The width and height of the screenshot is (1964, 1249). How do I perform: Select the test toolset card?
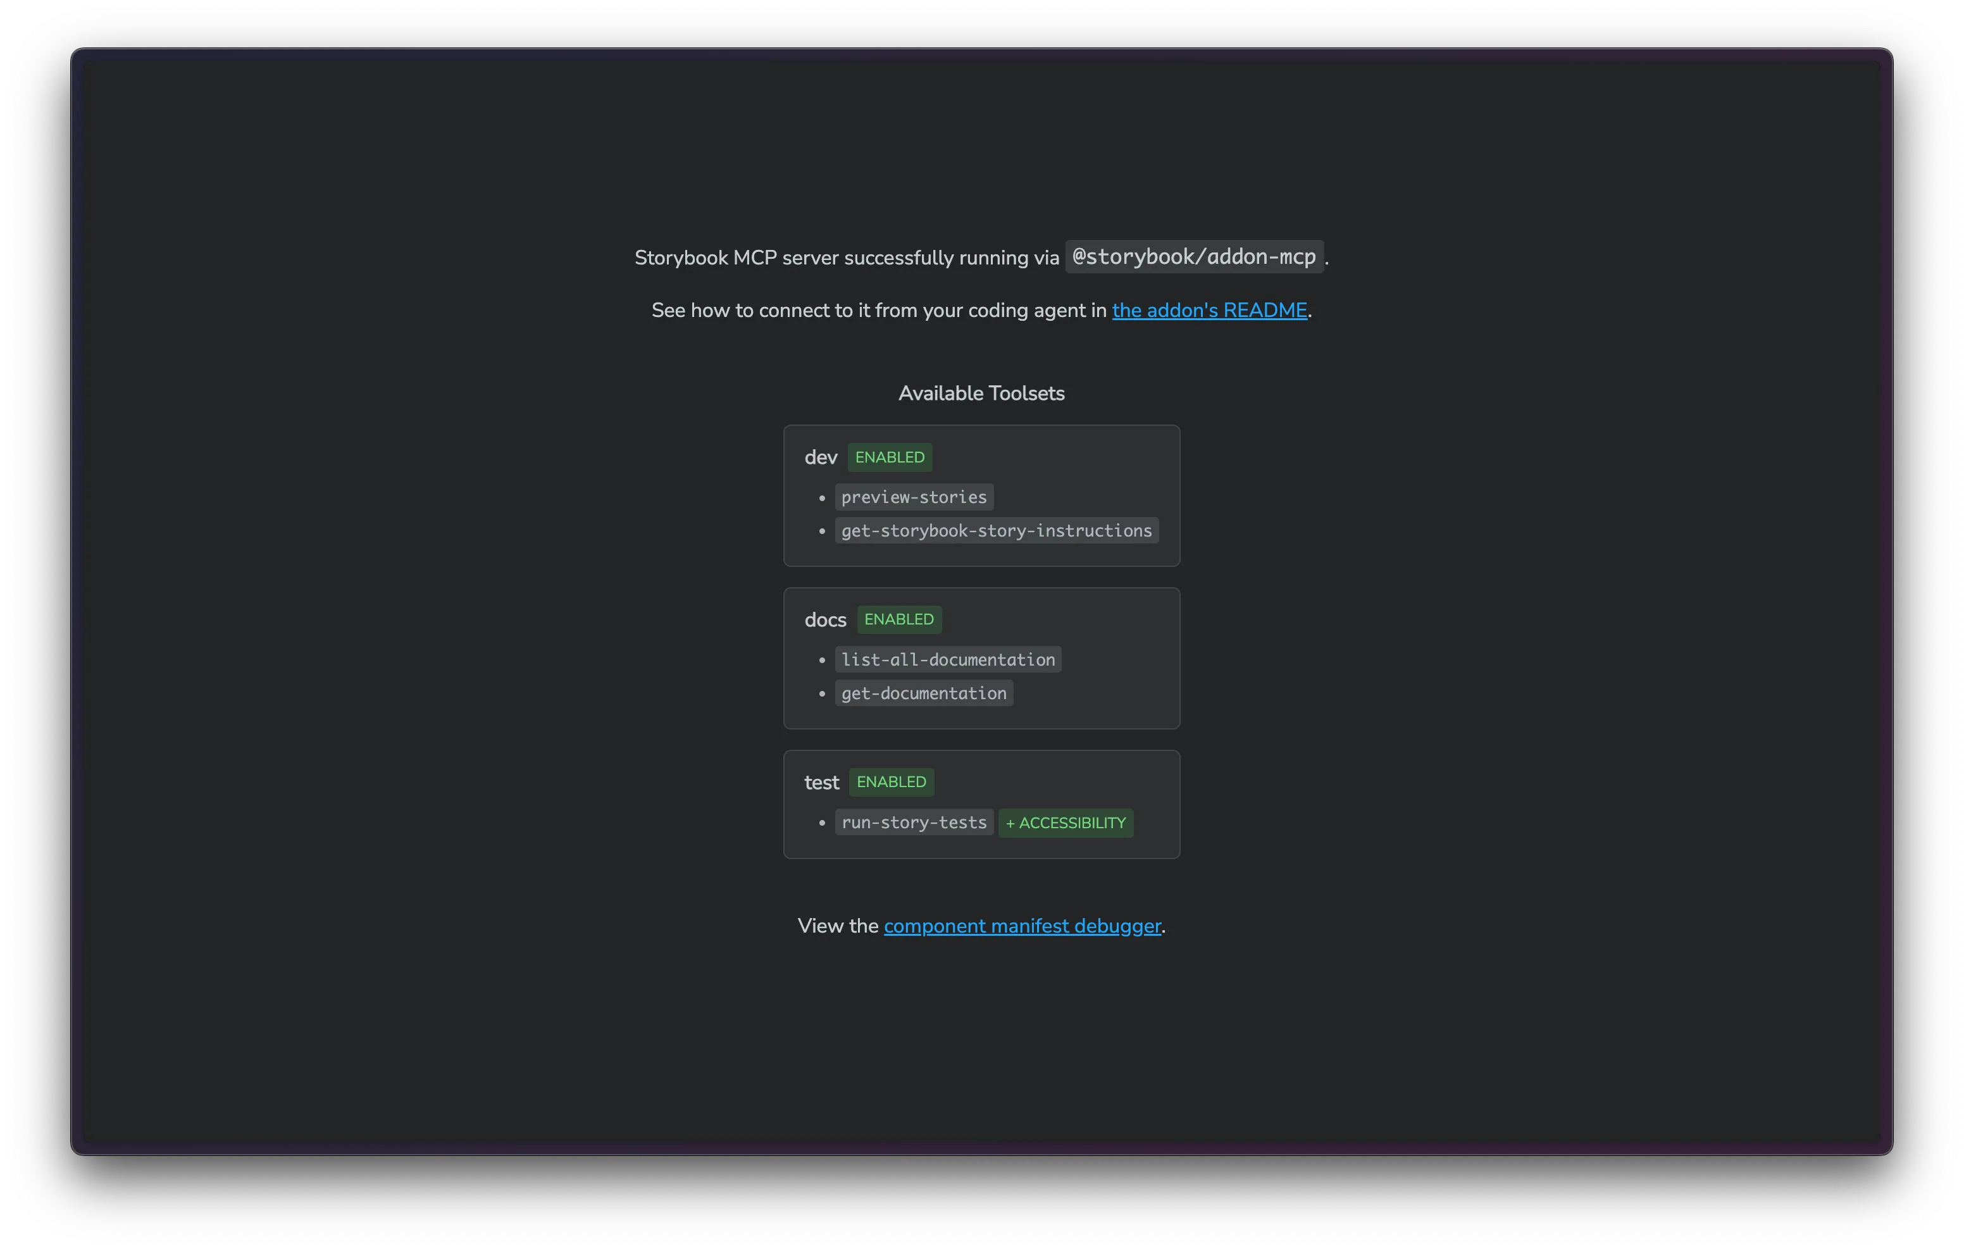click(x=981, y=804)
